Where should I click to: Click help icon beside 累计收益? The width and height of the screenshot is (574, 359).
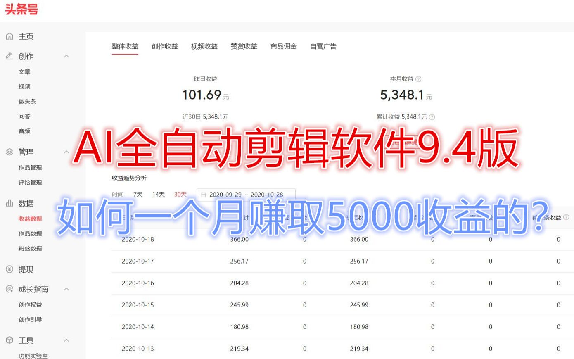click(x=432, y=117)
